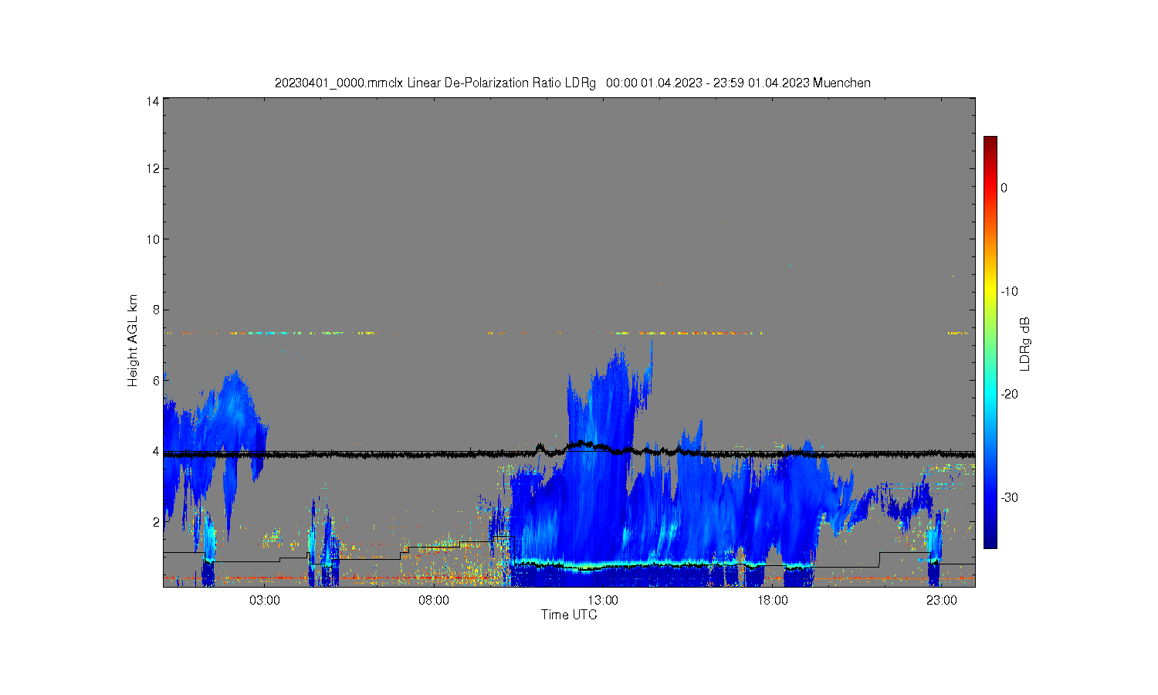Image resolution: width=1158 pixels, height=695 pixels.
Task: Click the 18:00 time tick label
Action: (772, 601)
